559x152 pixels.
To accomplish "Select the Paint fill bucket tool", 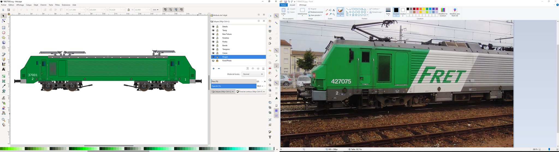I will pos(330,10).
